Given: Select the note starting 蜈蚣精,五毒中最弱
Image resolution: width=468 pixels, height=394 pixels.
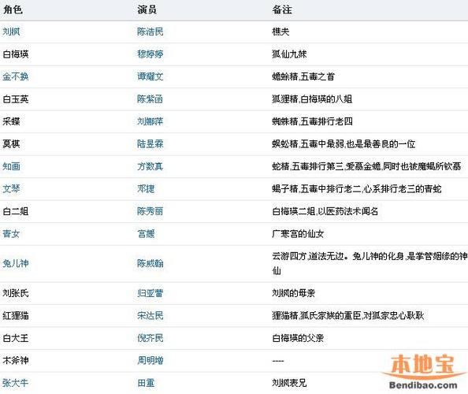Looking at the screenshot, I should (344, 144).
